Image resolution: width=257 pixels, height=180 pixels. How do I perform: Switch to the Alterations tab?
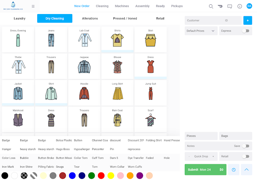click(x=90, y=18)
